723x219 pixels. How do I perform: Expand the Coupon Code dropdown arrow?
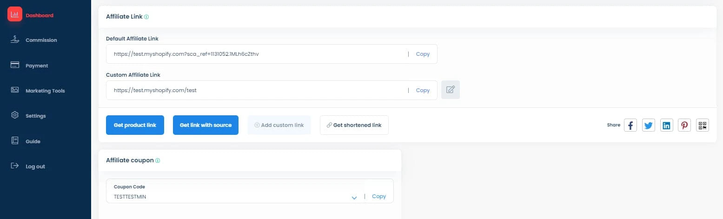pos(354,198)
